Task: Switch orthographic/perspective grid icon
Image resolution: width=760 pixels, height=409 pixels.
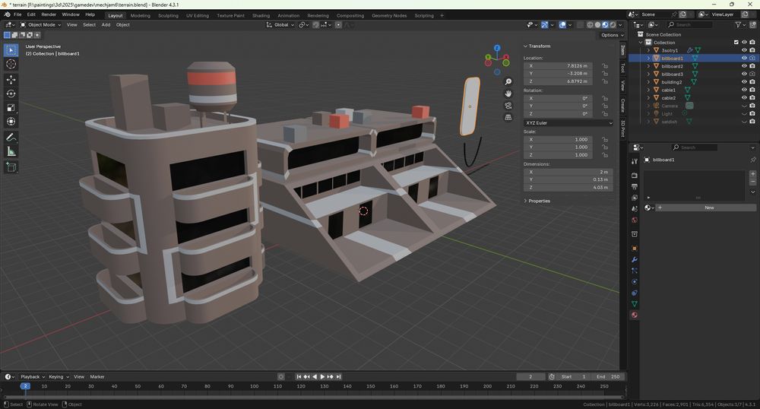Action: pyautogui.click(x=508, y=117)
